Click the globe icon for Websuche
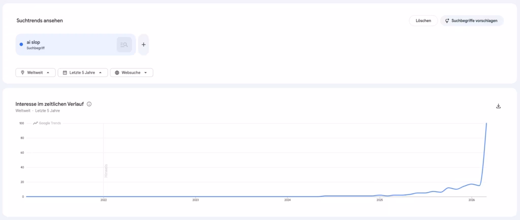This screenshot has height=220, width=520. 117,72
